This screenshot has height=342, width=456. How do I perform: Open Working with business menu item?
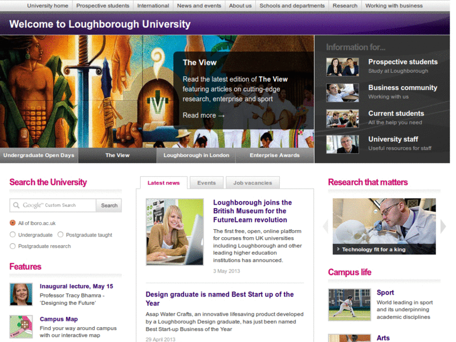(x=394, y=6)
